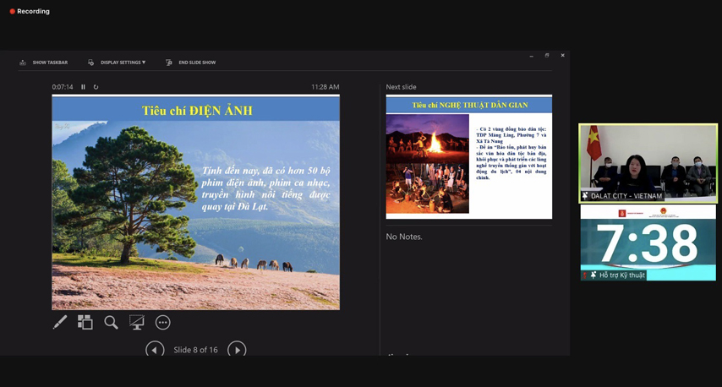Select the Hỗ trợ Kỹ thuật video tile
Screen dimensions: 722x387
(x=648, y=243)
